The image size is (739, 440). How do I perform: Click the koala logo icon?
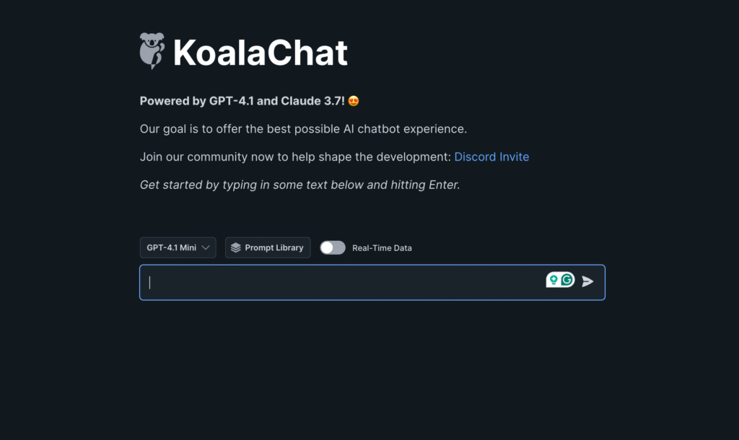coord(152,51)
